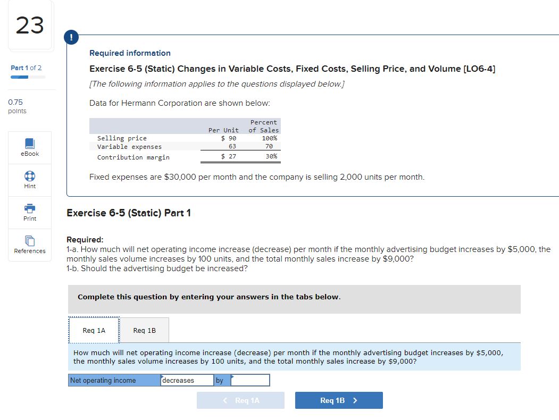
Task: Open the Hint for this question
Action: tap(29, 180)
